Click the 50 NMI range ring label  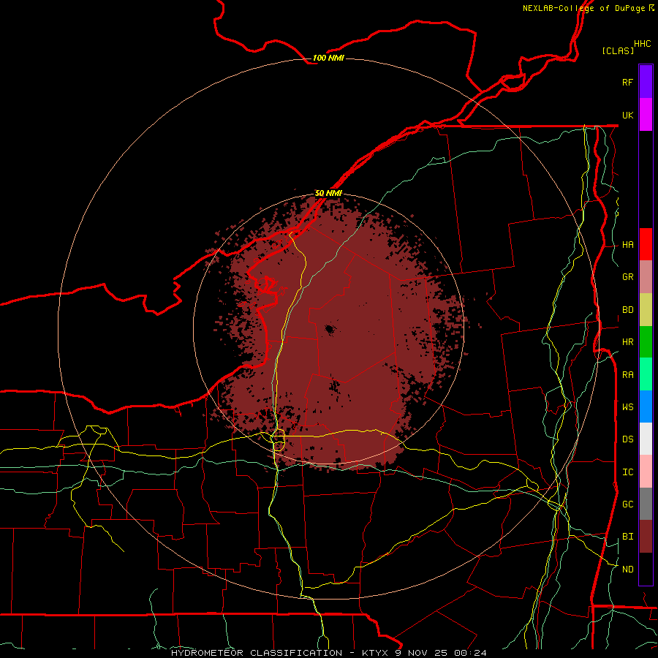click(328, 193)
